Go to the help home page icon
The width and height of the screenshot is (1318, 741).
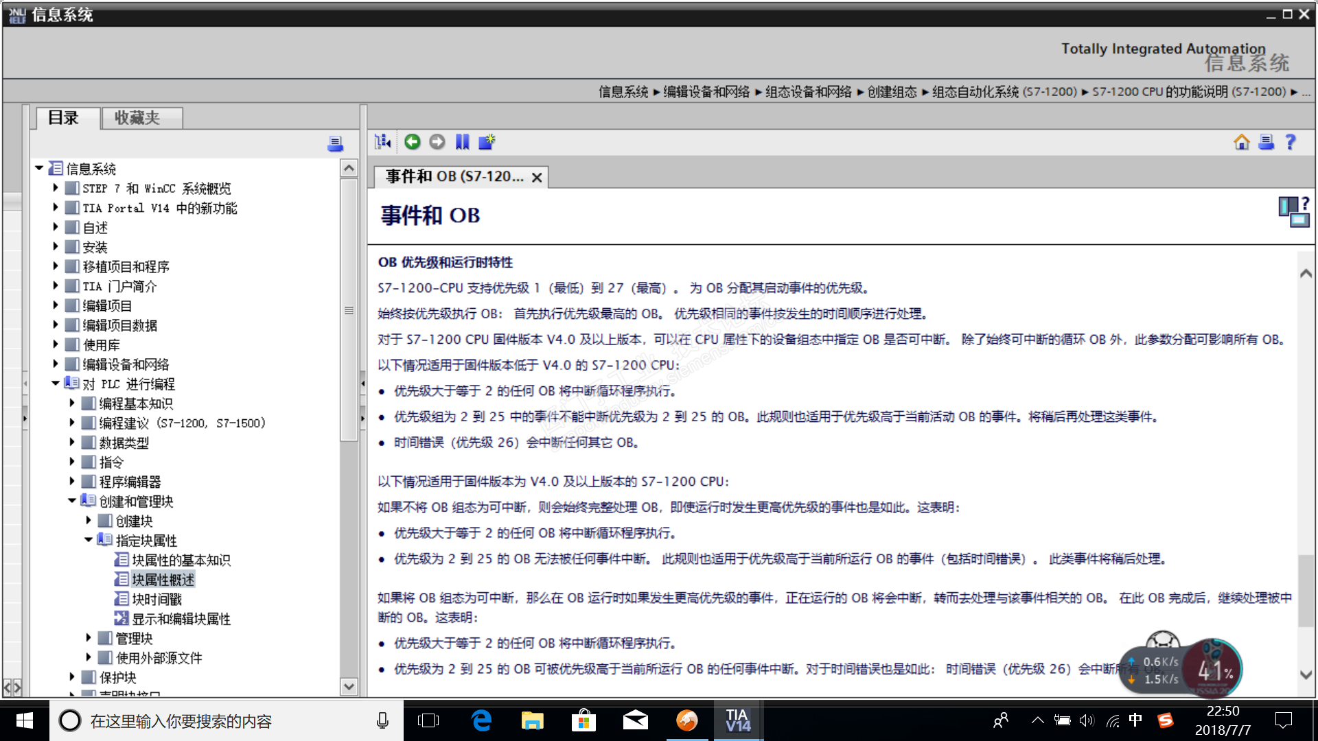point(1241,142)
